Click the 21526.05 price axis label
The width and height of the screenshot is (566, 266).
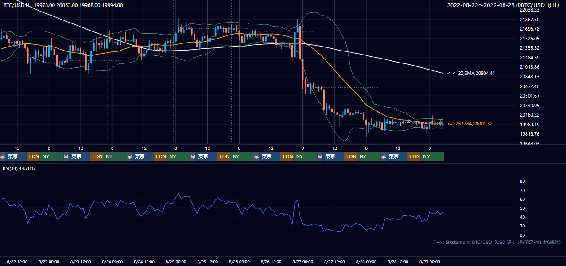click(x=530, y=39)
